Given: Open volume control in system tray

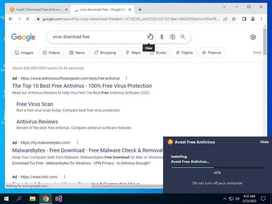Looking at the screenshot, I should (237, 199).
